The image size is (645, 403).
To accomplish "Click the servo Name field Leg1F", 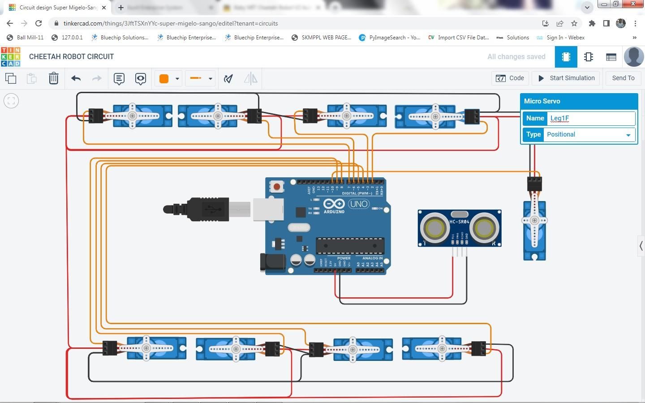I will [x=592, y=118].
